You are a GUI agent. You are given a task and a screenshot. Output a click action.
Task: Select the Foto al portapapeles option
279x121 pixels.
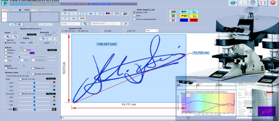pyautogui.click(x=134, y=19)
